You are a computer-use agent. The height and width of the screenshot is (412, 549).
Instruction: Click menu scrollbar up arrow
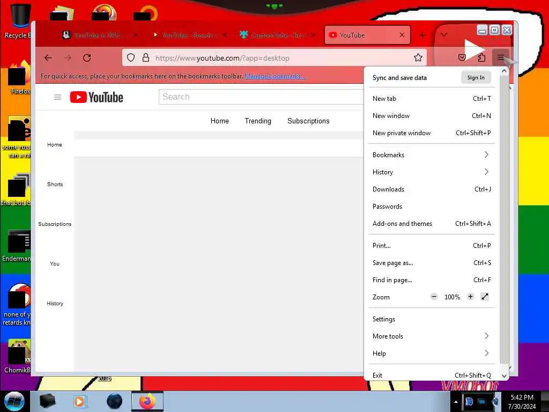coord(504,71)
